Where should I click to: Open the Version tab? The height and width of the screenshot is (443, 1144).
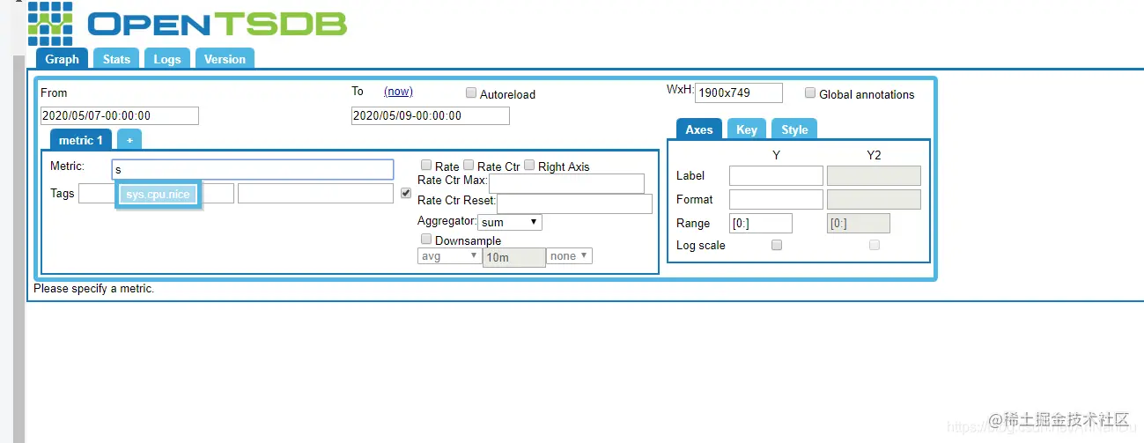[225, 59]
